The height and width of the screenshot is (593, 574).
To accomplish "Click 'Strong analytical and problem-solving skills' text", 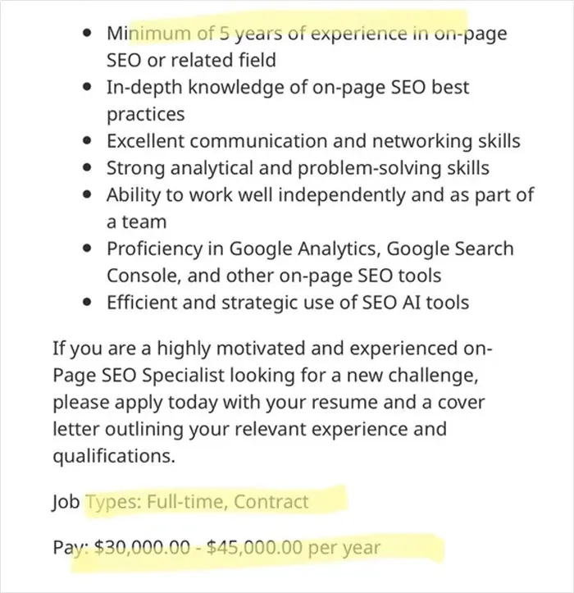I will 298,168.
